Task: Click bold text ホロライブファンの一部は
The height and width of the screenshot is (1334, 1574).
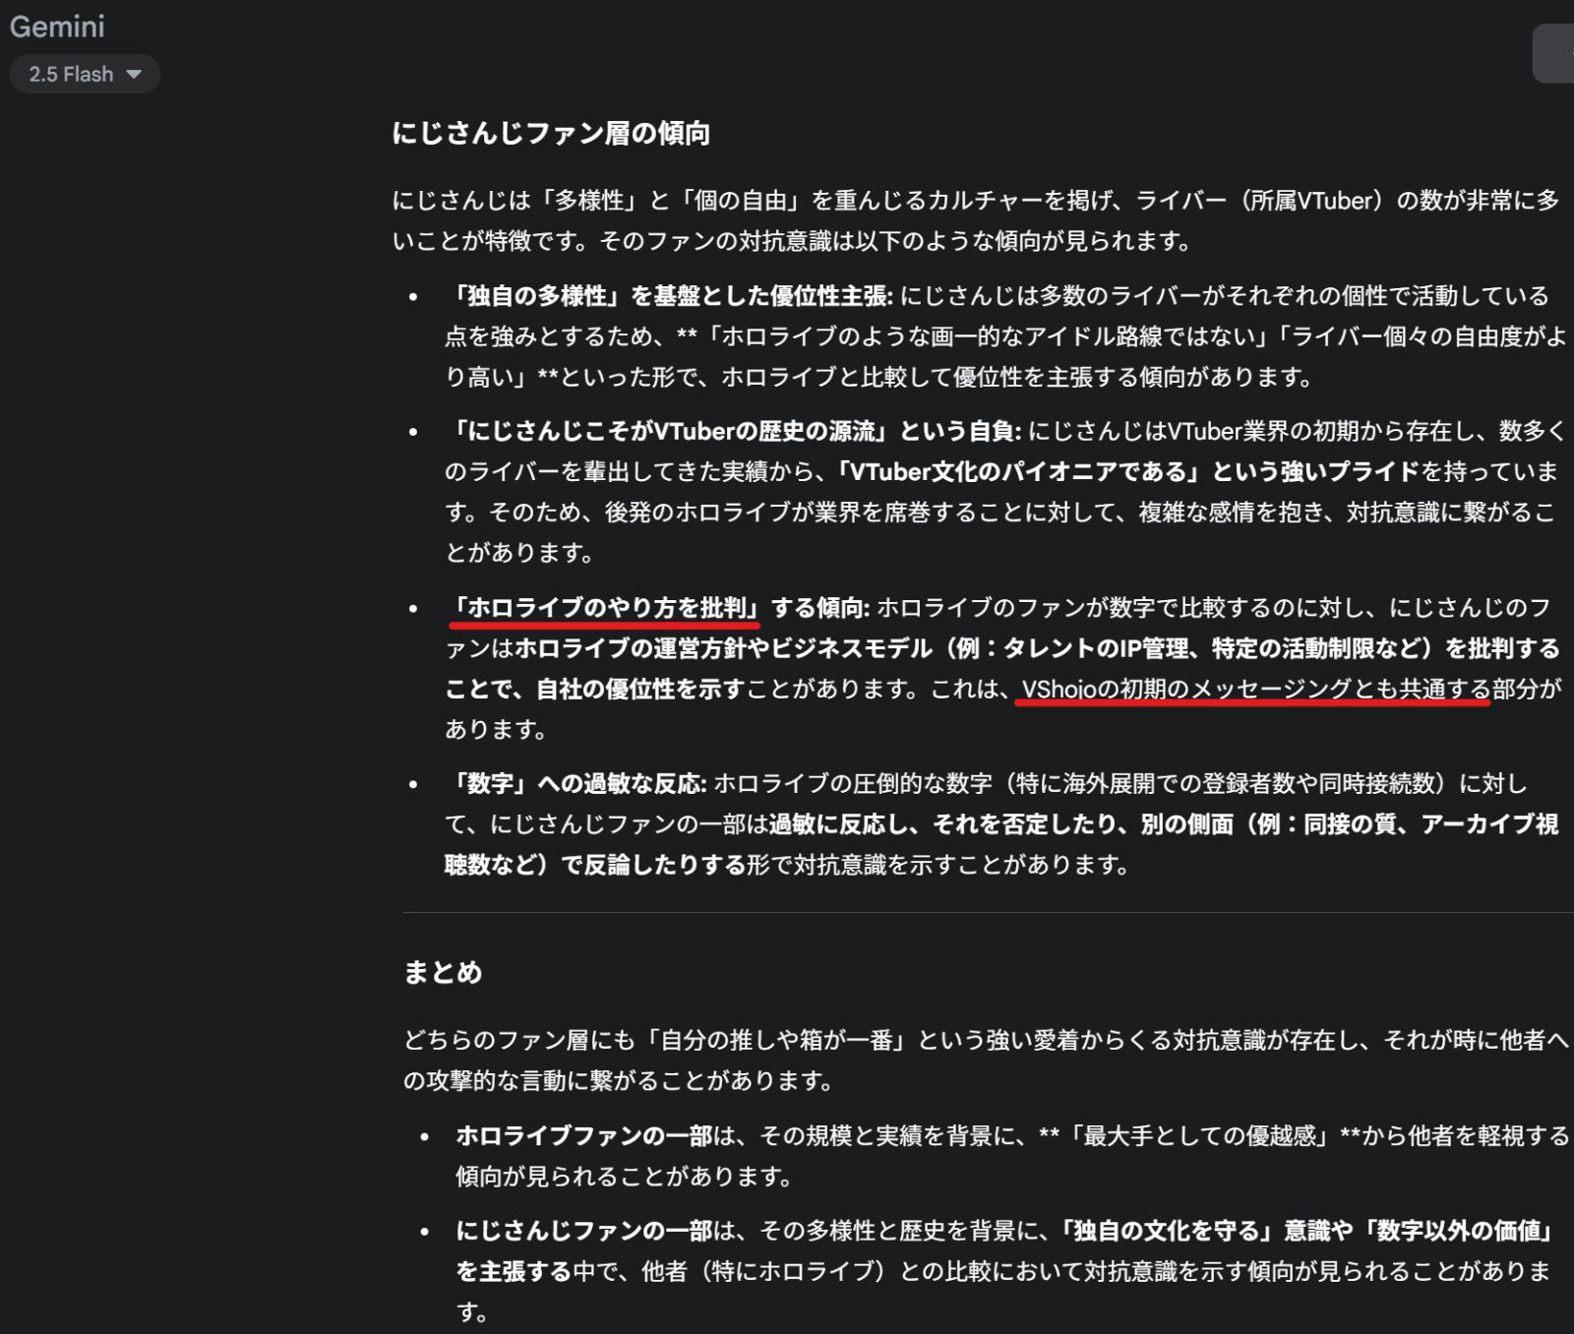Action: (596, 1135)
